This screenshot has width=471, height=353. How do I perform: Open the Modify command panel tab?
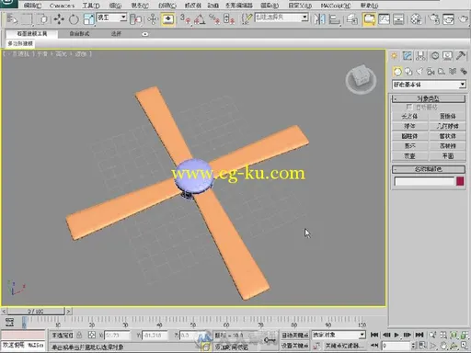point(408,56)
